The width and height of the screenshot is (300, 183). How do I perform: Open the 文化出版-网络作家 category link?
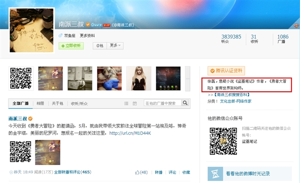point(235,101)
